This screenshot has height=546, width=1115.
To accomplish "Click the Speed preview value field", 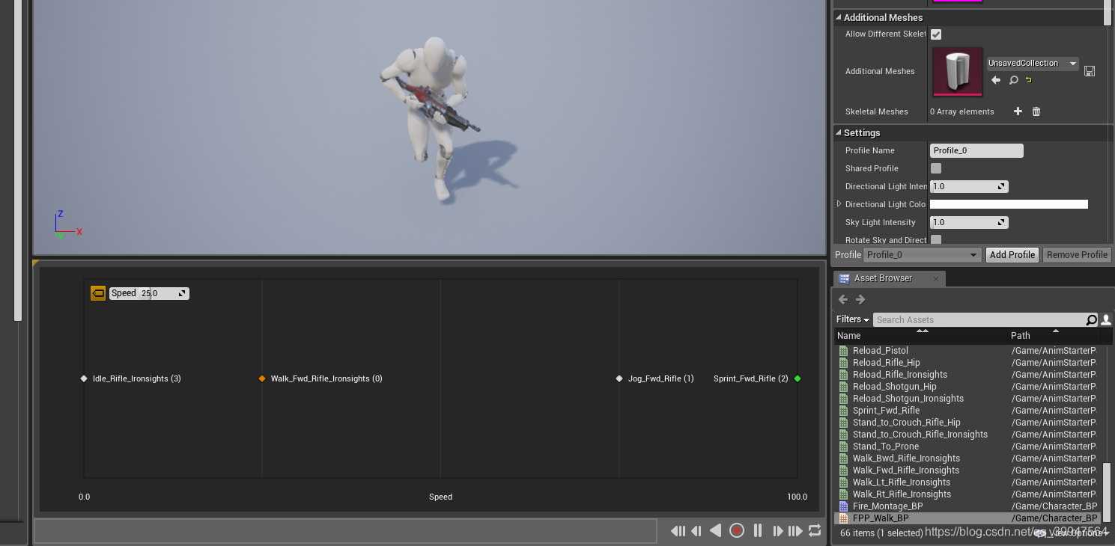I will pyautogui.click(x=149, y=293).
